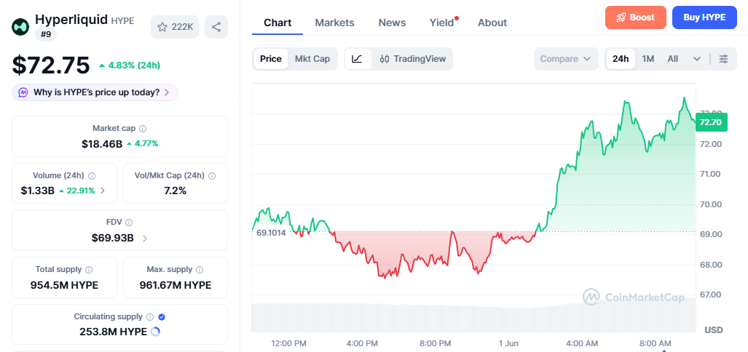Toggle chart to Price view
Viewport: 748px width, 352px height.
270,59
